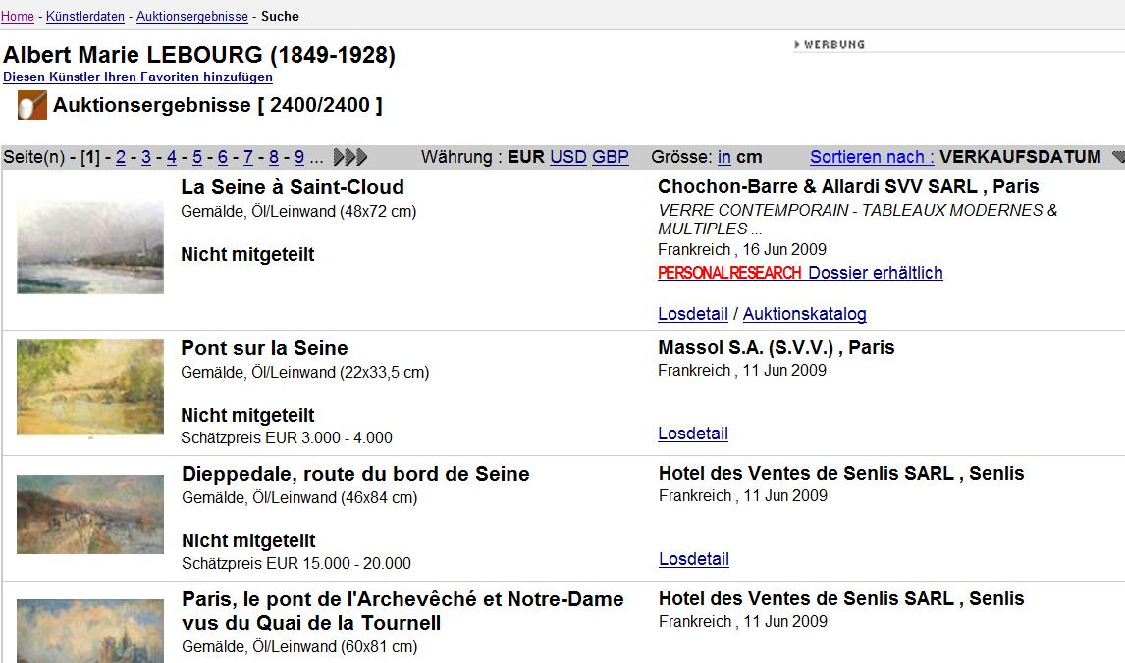Expand the sort order dropdown arrow

(x=1117, y=157)
